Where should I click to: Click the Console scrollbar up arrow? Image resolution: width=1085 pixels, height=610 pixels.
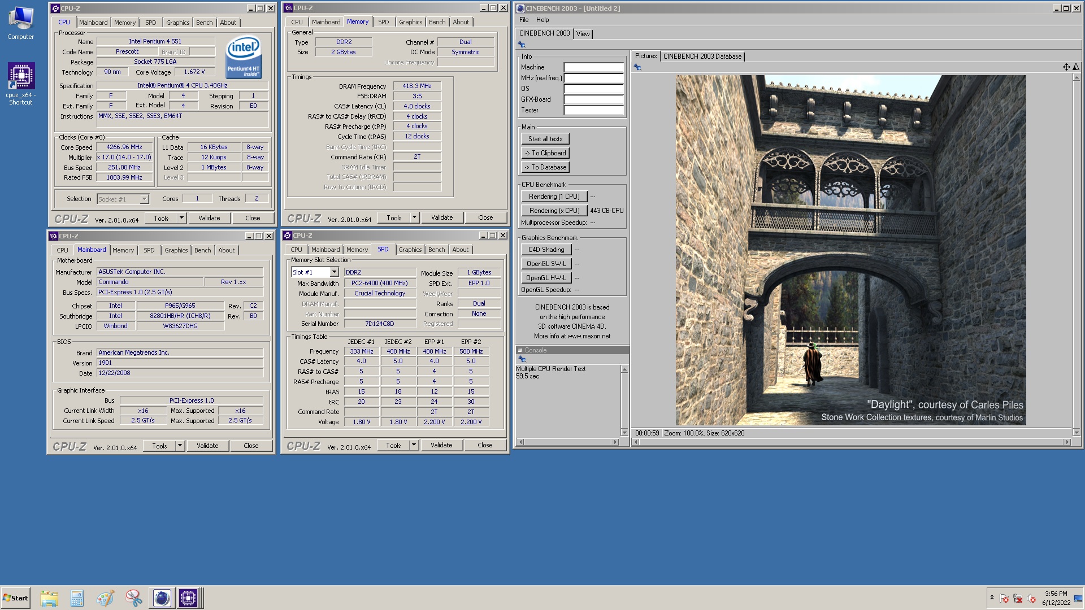coord(624,369)
